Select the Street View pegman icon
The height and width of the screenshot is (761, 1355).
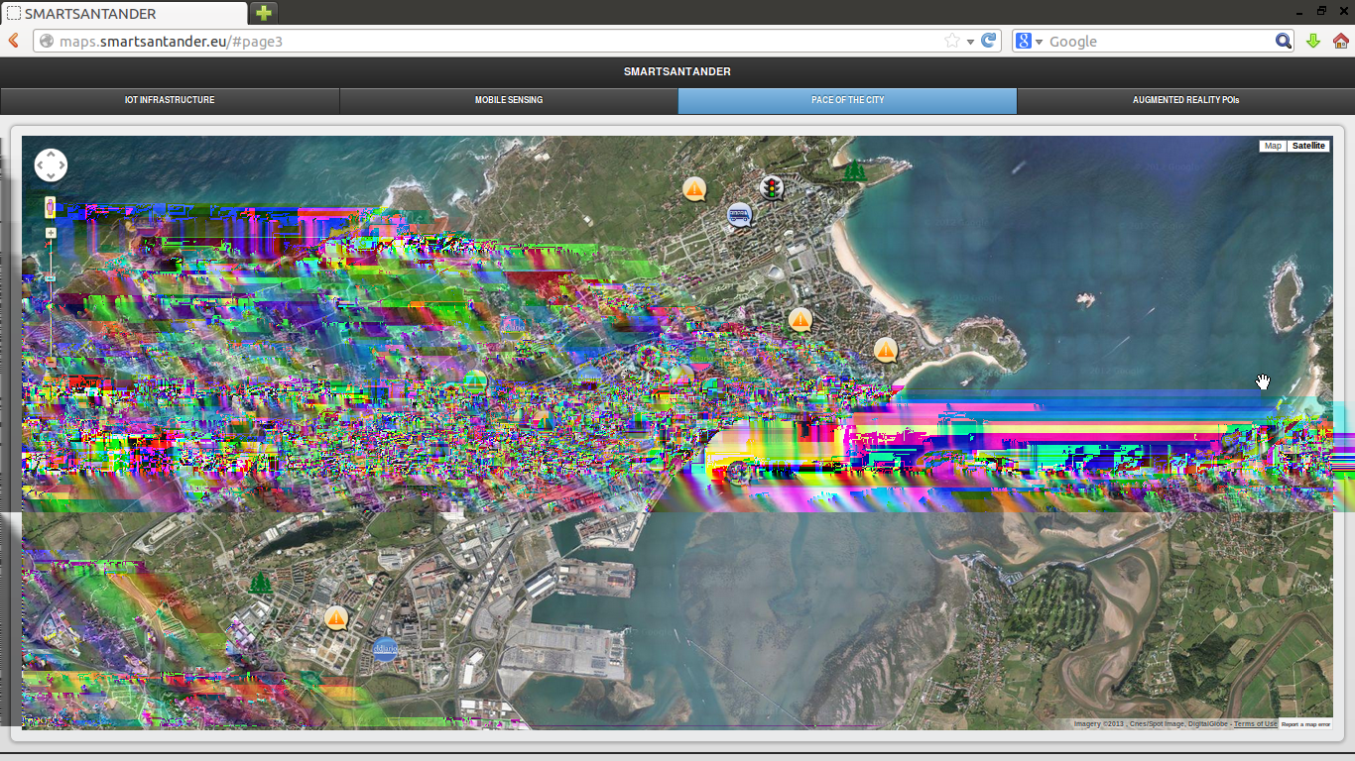point(51,207)
